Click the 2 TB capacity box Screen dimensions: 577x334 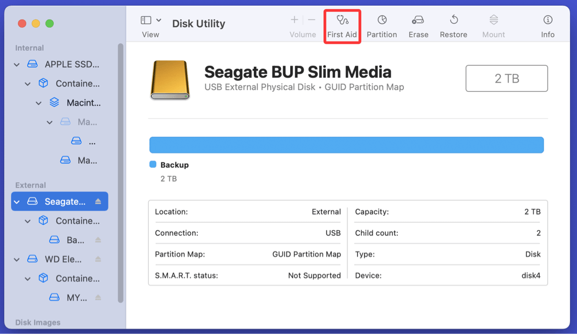[506, 78]
